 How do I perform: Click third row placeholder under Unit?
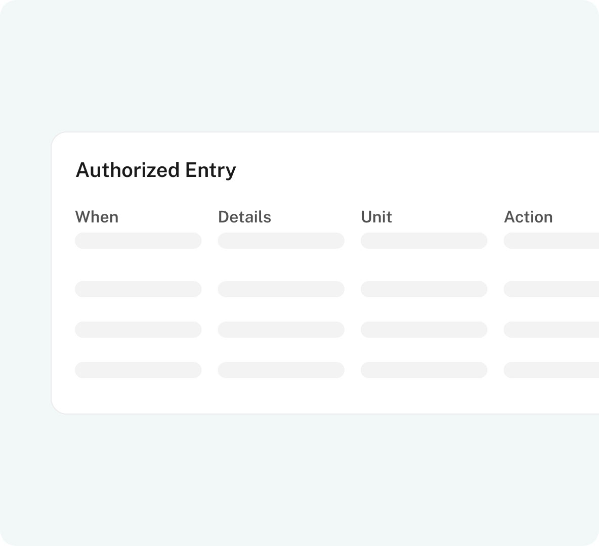click(424, 330)
